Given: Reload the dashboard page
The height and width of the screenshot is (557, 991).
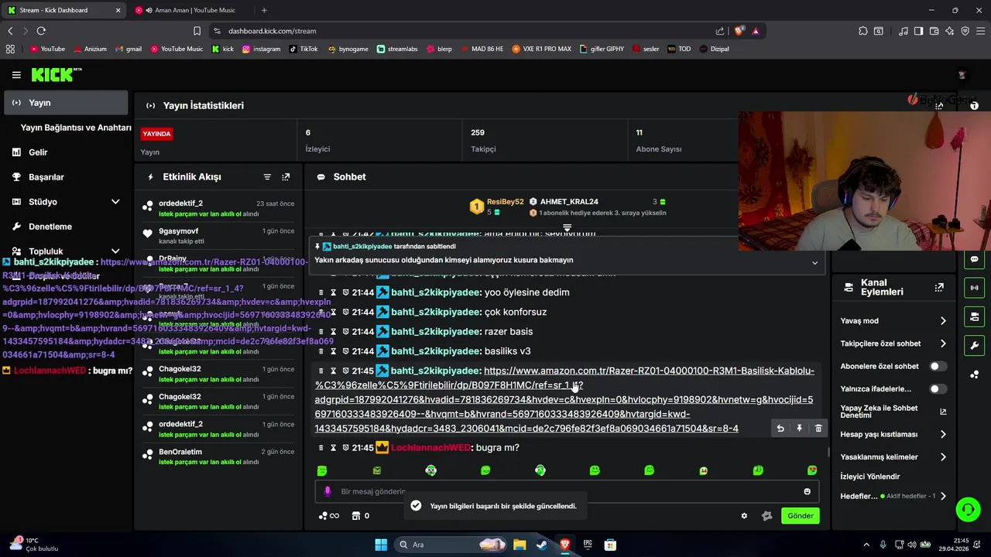Looking at the screenshot, I should point(41,31).
